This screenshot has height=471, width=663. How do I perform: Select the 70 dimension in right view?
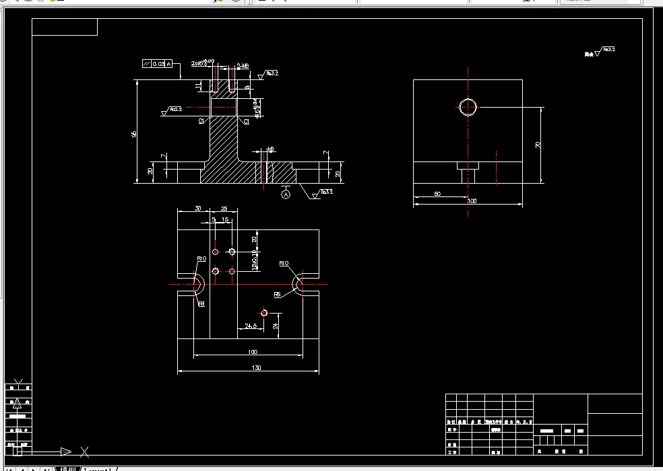[538, 145]
